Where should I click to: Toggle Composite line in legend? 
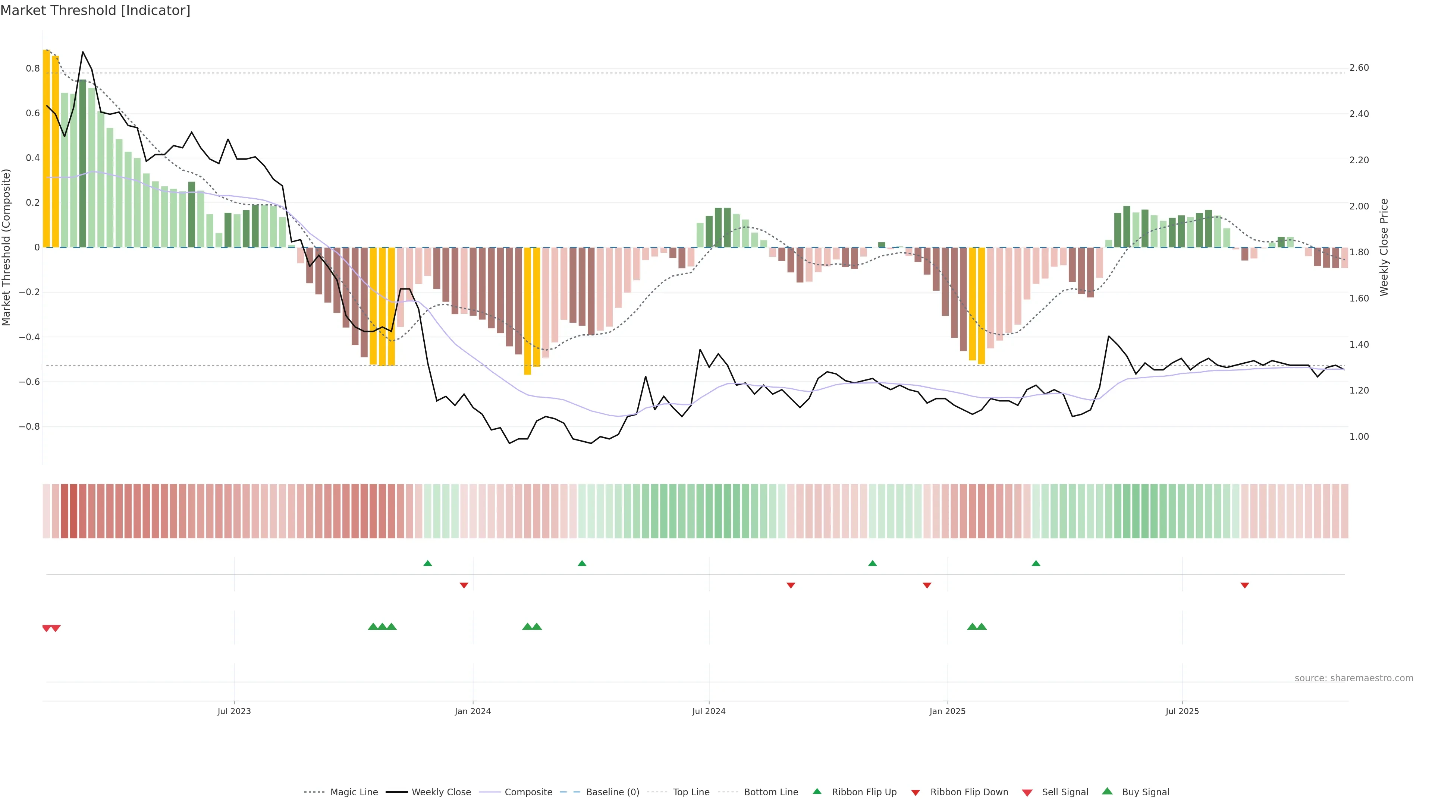point(528,792)
